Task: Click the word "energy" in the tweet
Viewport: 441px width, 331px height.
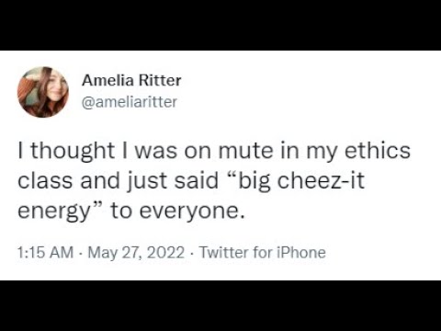Action: coord(53,211)
